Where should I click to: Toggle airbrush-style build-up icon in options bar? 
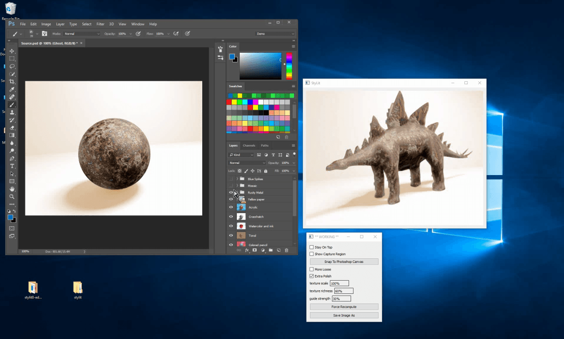tap(176, 34)
